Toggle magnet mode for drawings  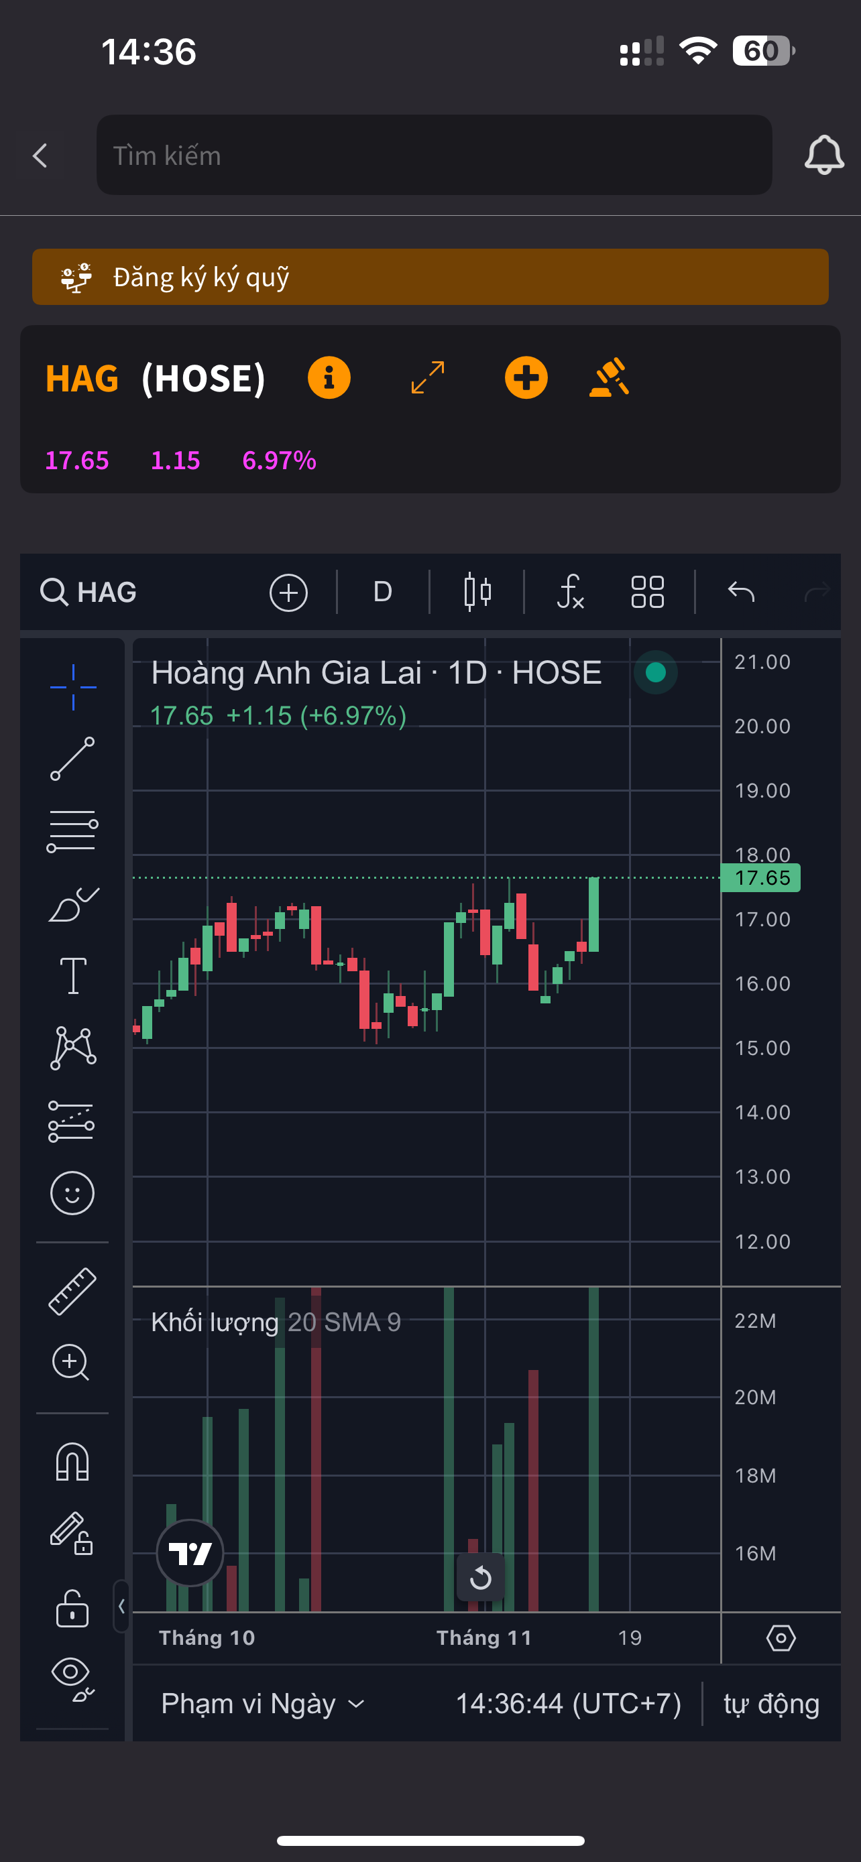click(x=72, y=1462)
